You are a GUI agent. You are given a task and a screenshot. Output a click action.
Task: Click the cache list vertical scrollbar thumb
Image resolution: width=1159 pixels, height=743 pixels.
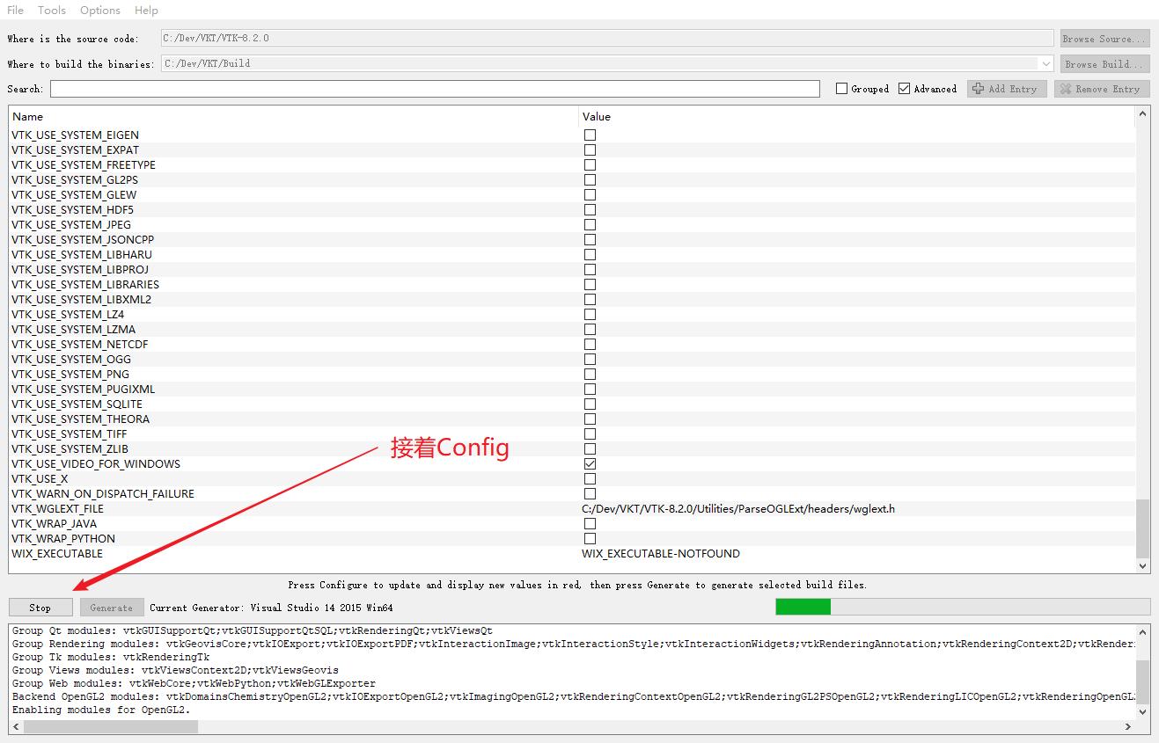[x=1143, y=528]
